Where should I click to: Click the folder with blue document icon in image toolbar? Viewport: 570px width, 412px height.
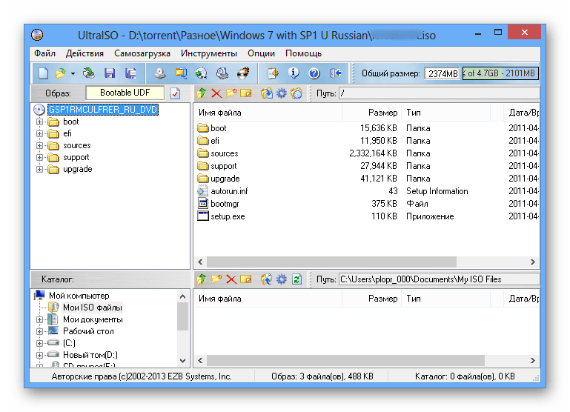tap(296, 93)
